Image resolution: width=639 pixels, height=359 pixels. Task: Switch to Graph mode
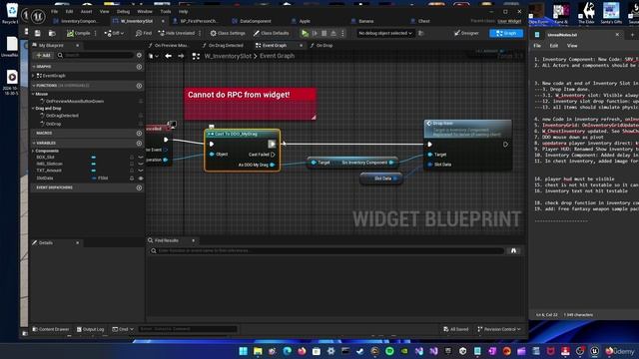[506, 33]
